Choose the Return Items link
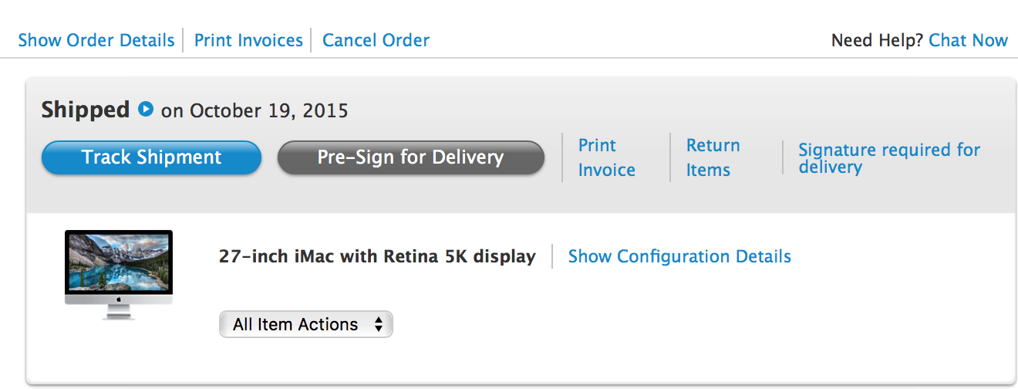1018x389 pixels. 713,157
